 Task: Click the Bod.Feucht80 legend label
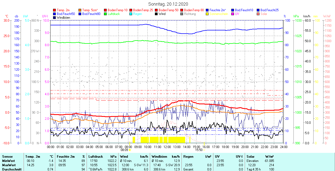tap(91, 14)
